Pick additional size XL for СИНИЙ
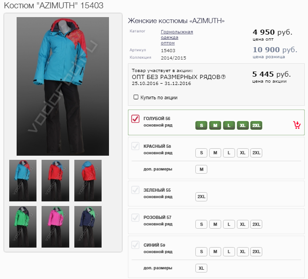308x279 pixels. pyautogui.click(x=201, y=268)
